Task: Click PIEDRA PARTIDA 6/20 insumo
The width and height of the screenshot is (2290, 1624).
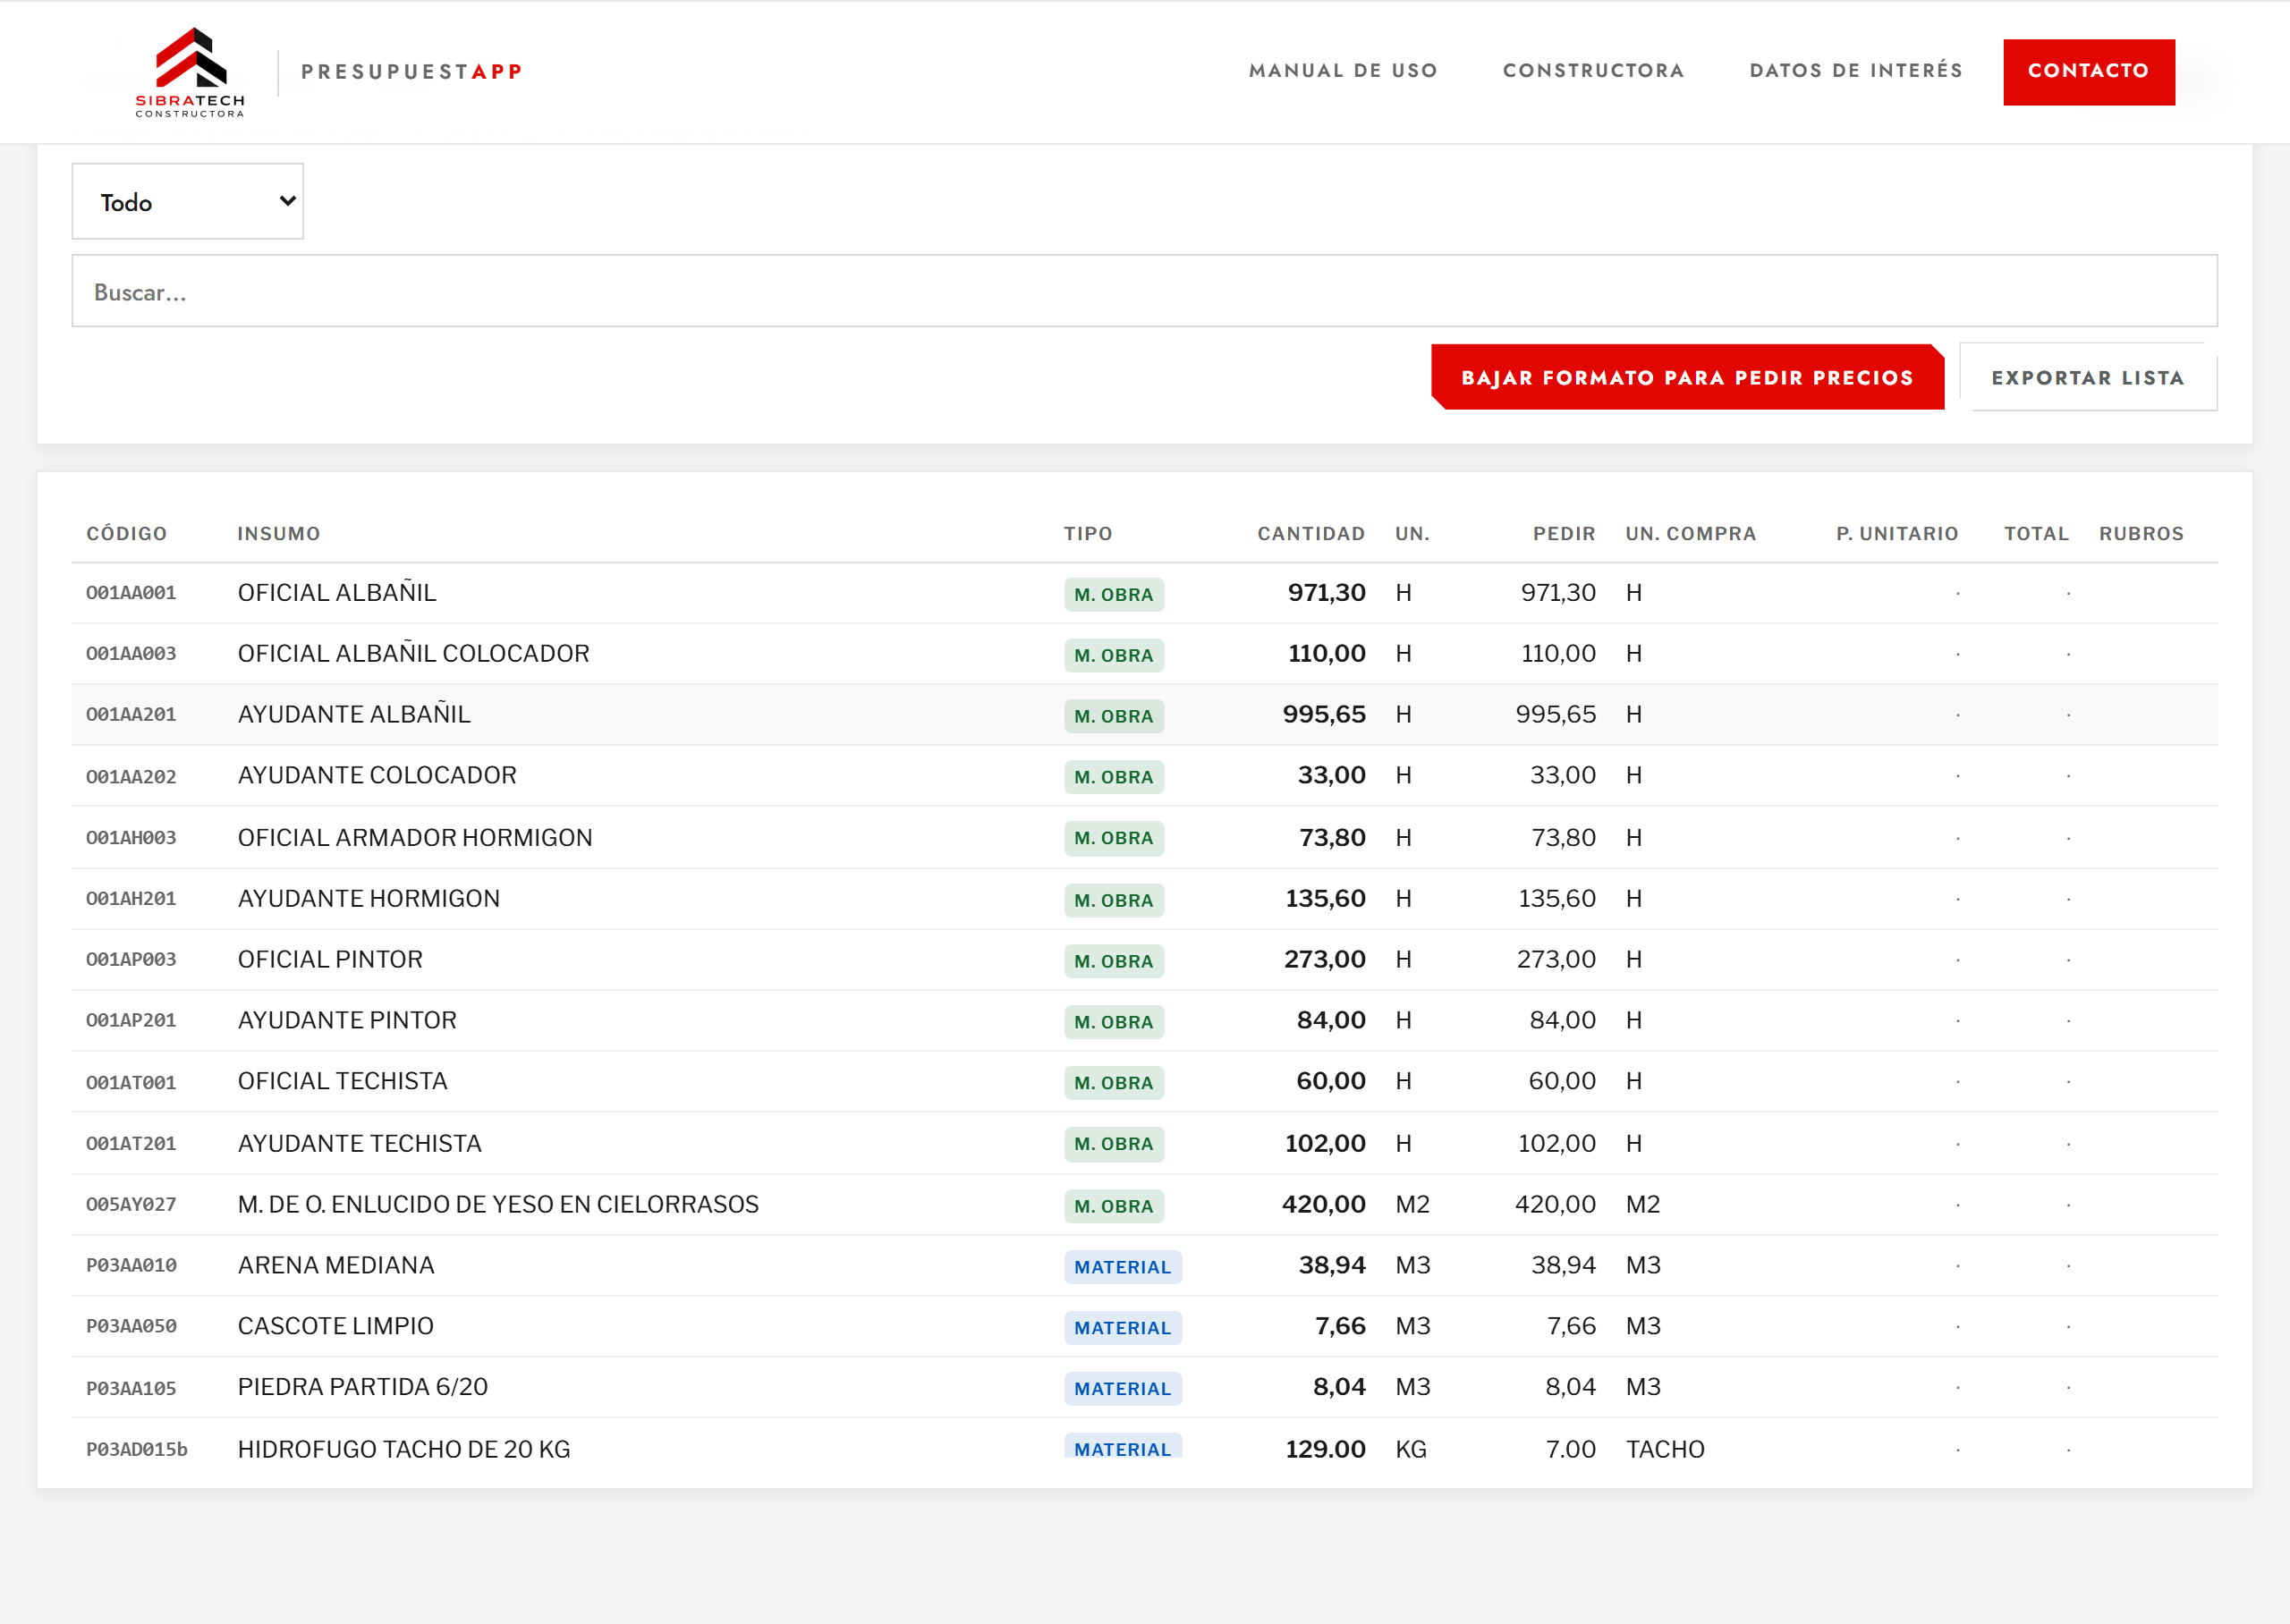Action: (x=362, y=1388)
